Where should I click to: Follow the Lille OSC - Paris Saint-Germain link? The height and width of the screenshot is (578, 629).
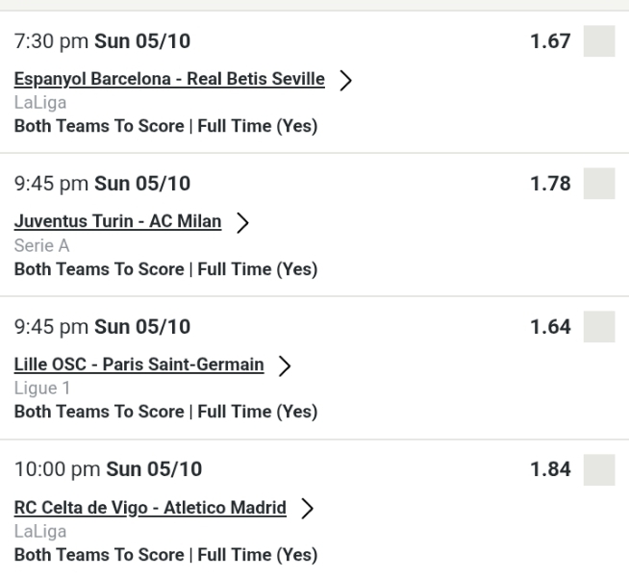[138, 364]
